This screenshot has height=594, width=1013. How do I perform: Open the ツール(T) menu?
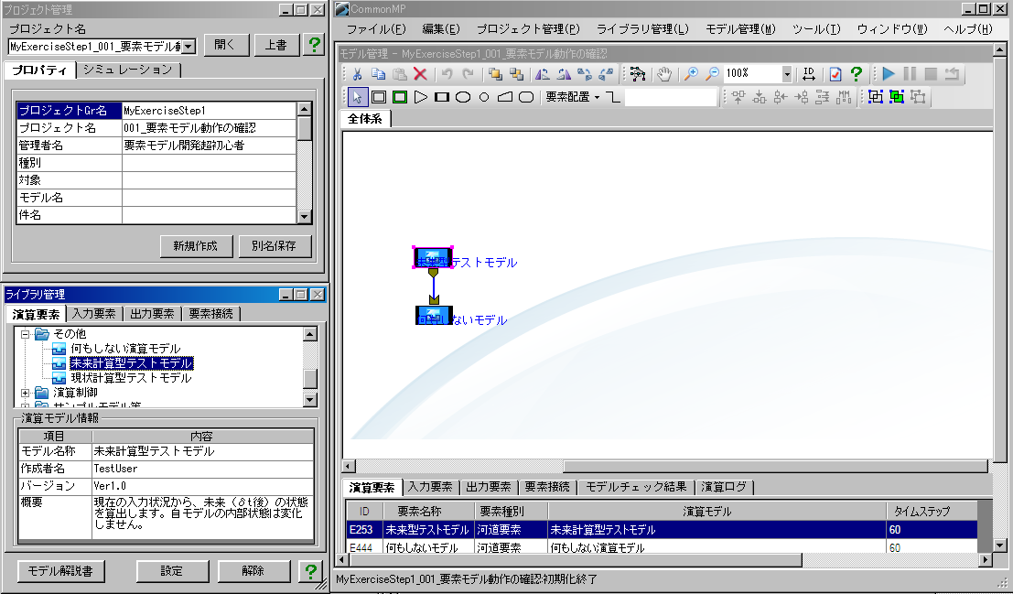click(816, 29)
